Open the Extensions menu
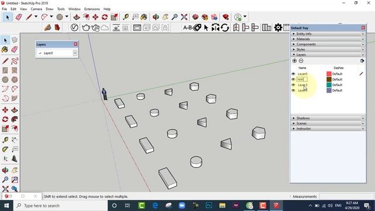Viewport: 375px width, 211px height. coord(92,9)
